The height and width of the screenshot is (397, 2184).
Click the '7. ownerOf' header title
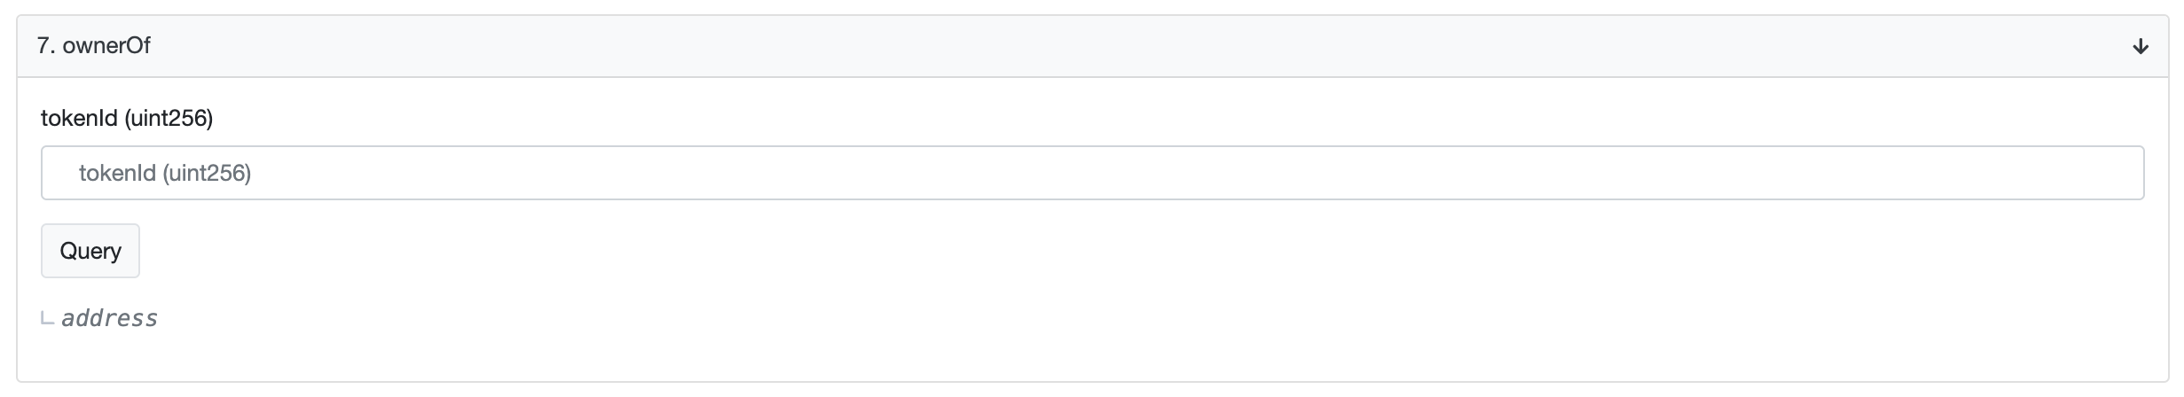point(94,46)
